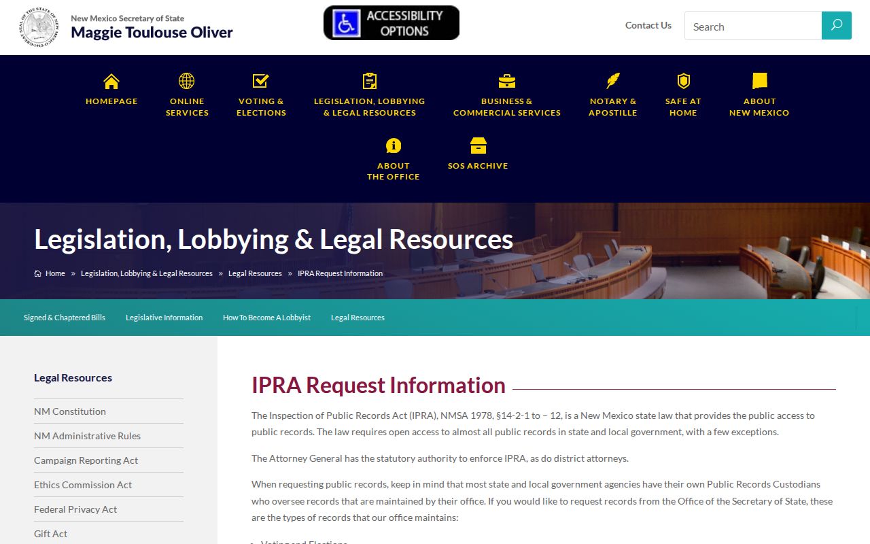Image resolution: width=870 pixels, height=544 pixels.
Task: Click the Homepage house icon
Action: click(111, 82)
